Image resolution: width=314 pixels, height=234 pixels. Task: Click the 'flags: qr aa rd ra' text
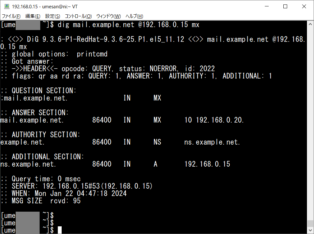coord(46,76)
